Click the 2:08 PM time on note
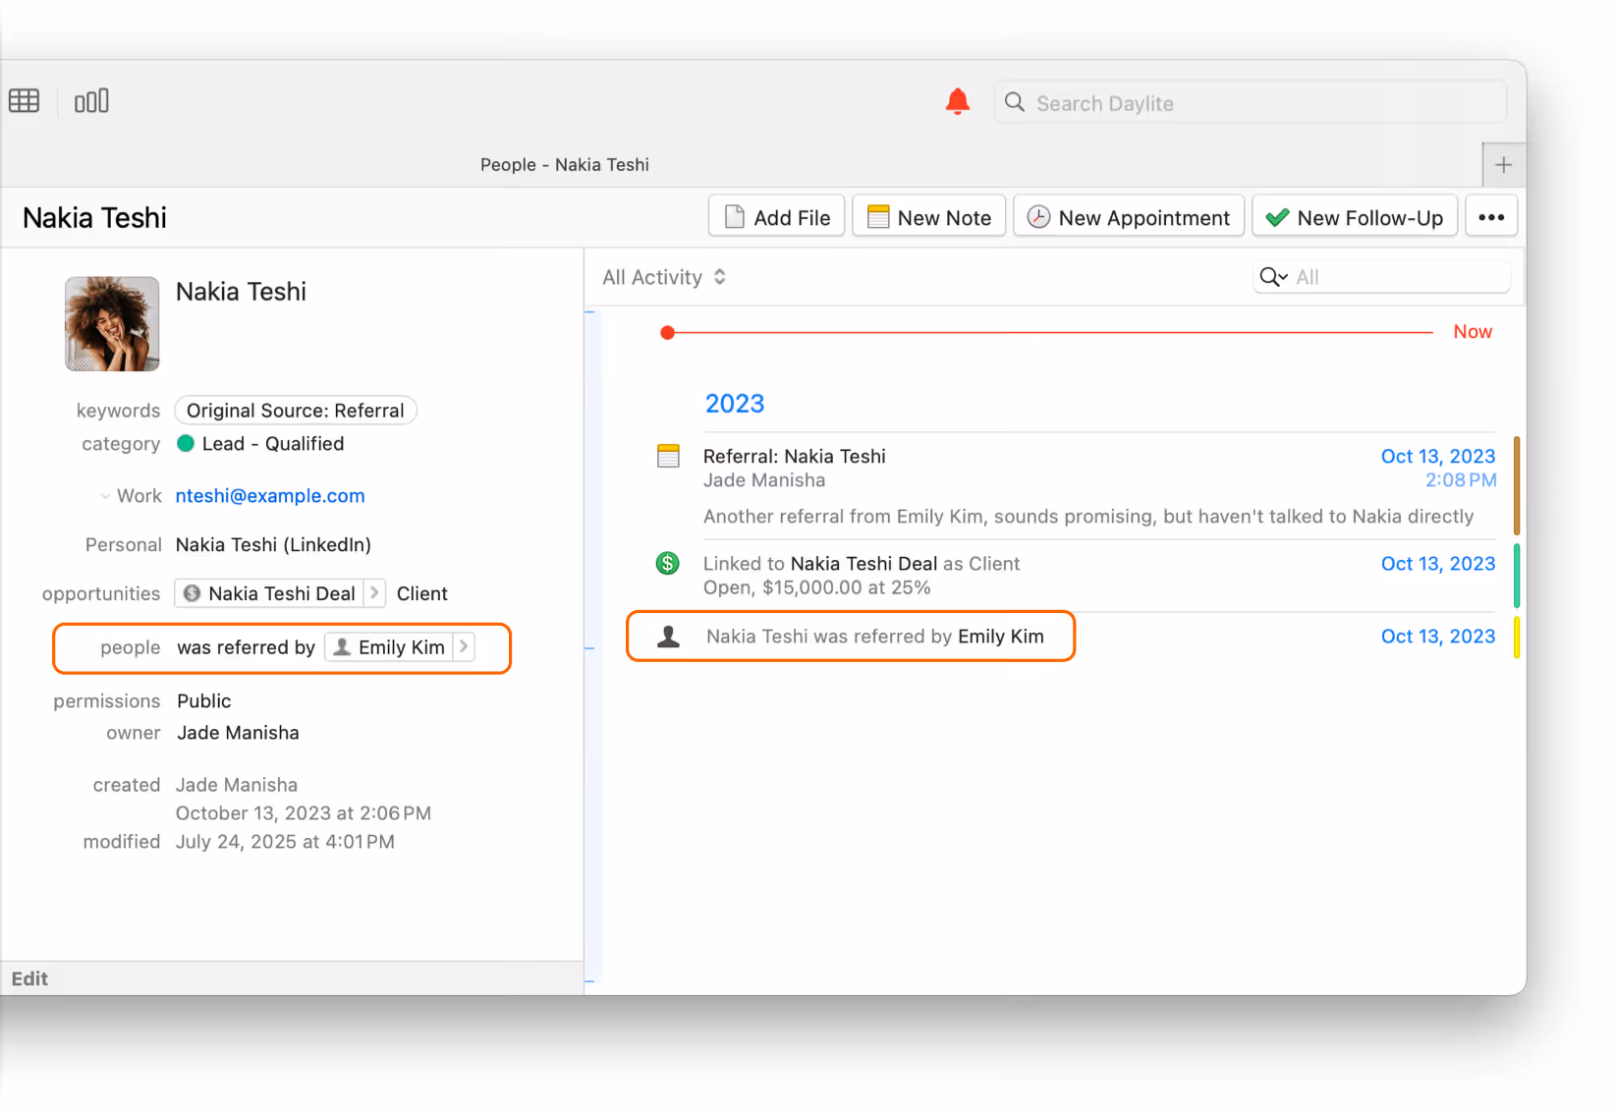The width and height of the screenshot is (1615, 1112). point(1461,480)
